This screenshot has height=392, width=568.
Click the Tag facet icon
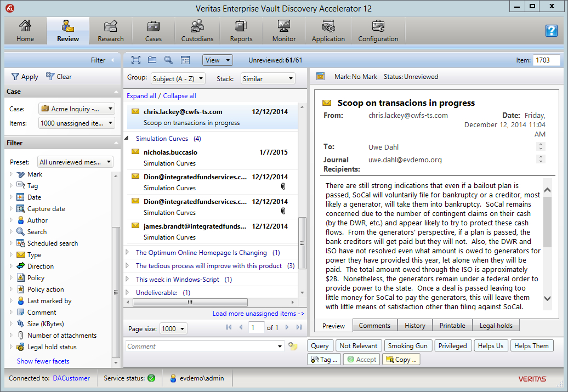coord(21,186)
